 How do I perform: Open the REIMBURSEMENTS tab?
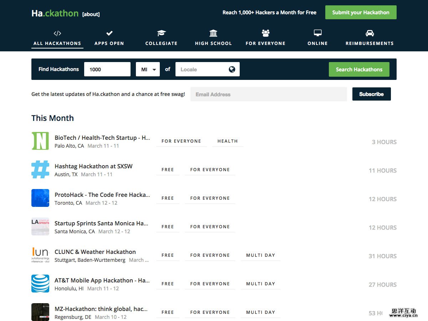click(x=370, y=43)
